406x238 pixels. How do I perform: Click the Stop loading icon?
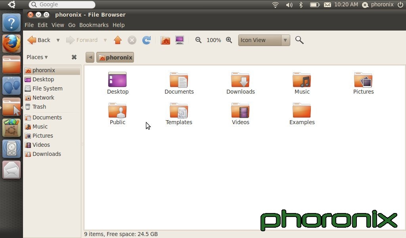tap(132, 40)
